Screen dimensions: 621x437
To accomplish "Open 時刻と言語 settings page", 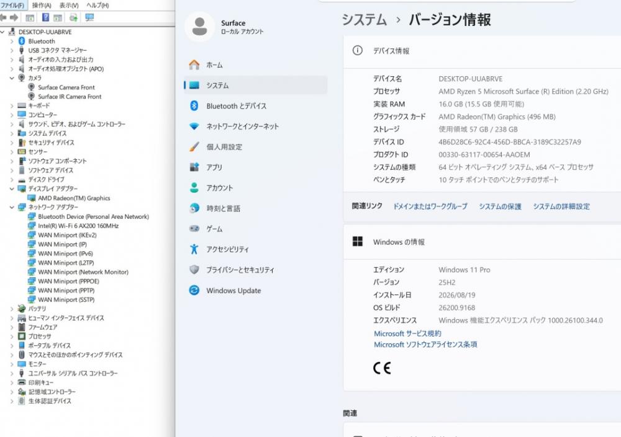I will [x=255, y=208].
